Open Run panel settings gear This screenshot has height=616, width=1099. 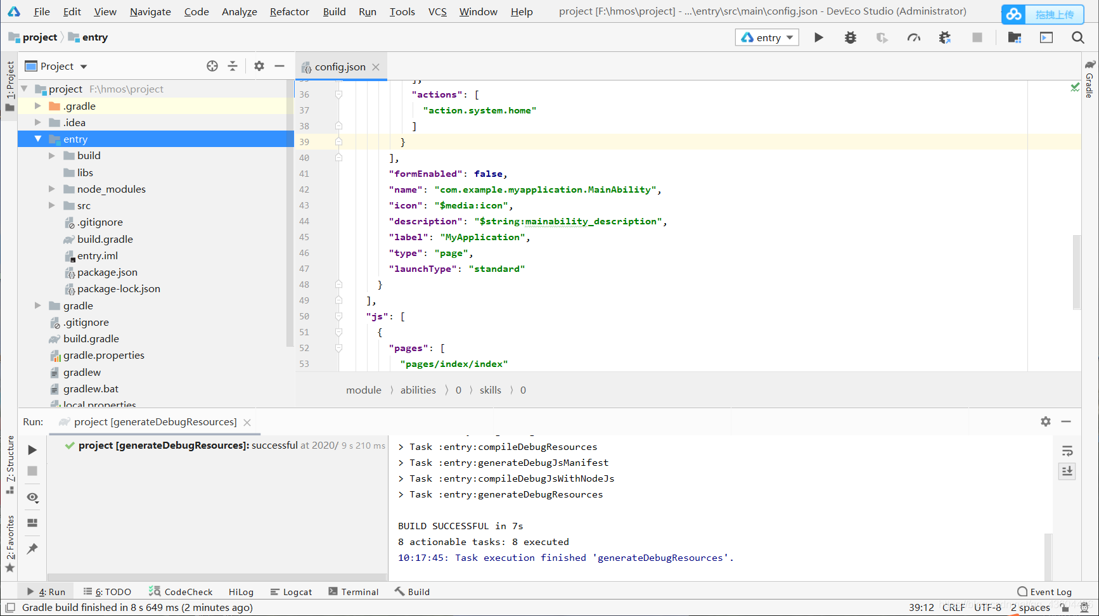click(x=1046, y=421)
